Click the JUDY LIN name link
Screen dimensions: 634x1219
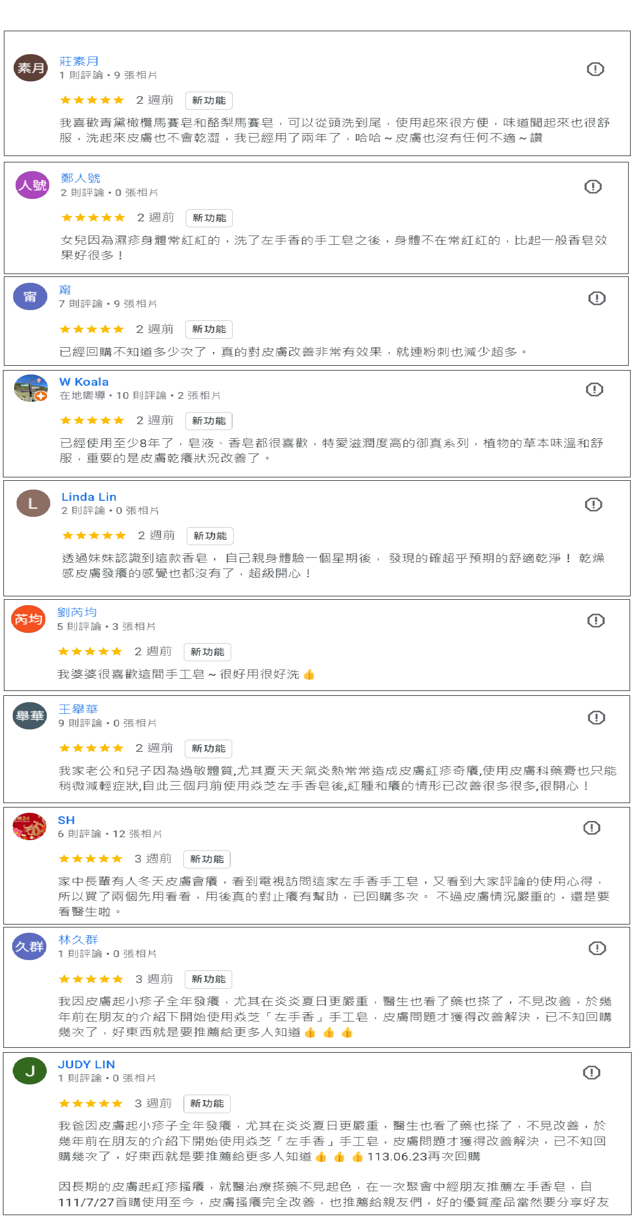pyautogui.click(x=86, y=1064)
